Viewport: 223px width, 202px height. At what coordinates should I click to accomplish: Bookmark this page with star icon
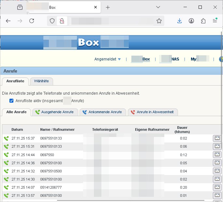coord(159,21)
